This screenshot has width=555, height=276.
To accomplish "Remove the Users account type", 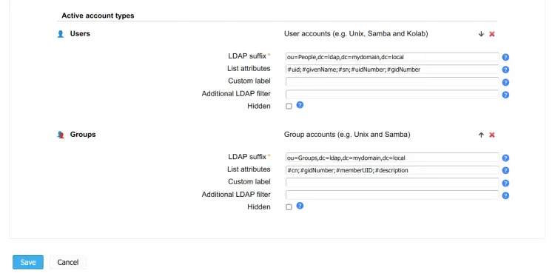I will 491,34.
